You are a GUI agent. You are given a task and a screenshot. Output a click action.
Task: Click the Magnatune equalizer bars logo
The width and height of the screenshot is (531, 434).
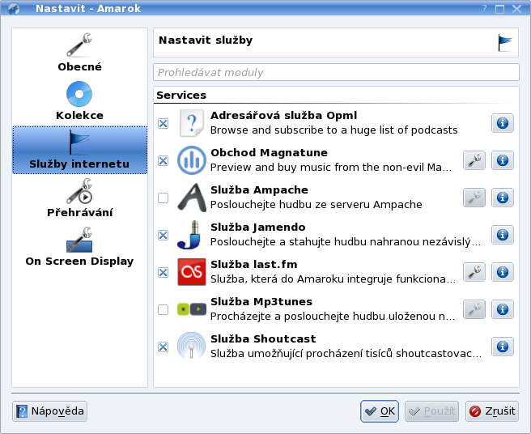tap(192, 160)
